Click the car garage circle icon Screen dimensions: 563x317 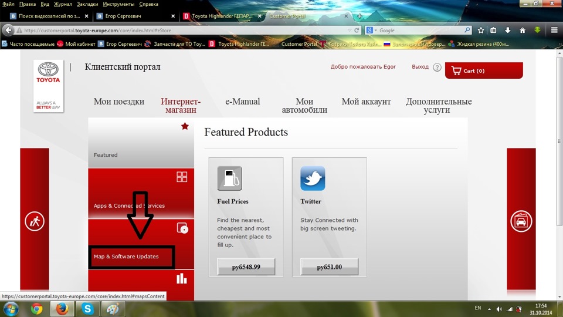[521, 221]
